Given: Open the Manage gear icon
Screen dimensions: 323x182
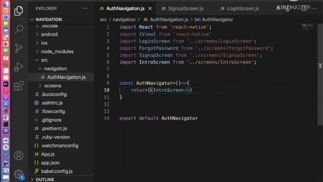Looking at the screenshot, I should click(x=19, y=174).
